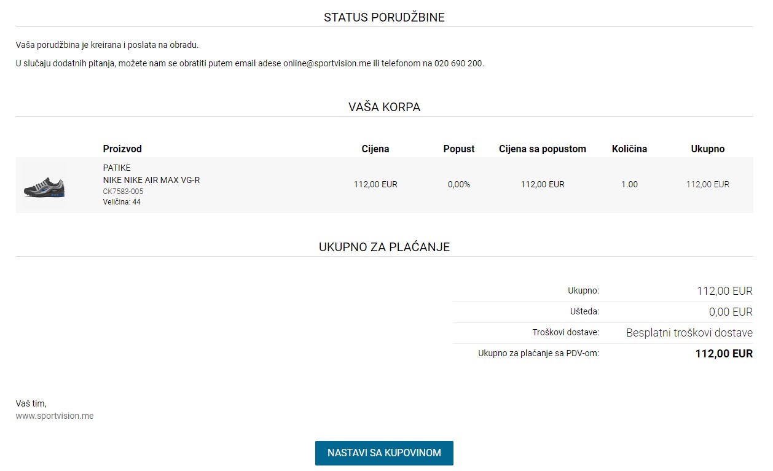Click the 112,00 EUR discounted price cell
773x471 pixels.
coord(543,184)
